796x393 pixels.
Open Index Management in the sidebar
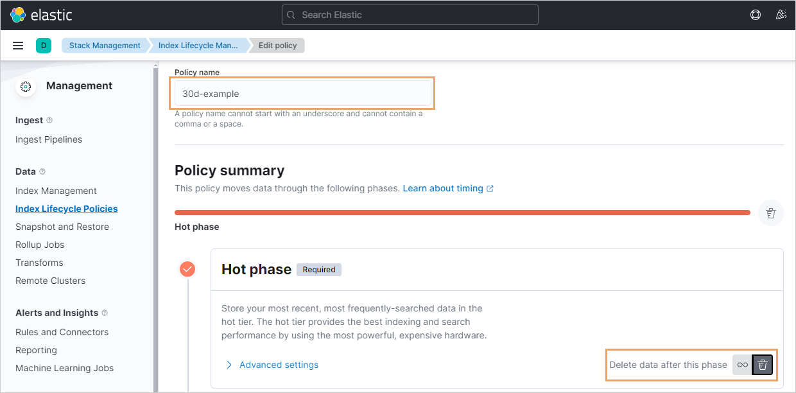tap(56, 191)
